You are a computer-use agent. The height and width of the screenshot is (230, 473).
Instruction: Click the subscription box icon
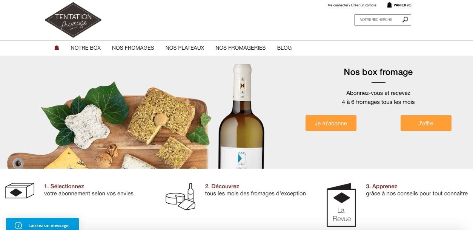point(20,190)
